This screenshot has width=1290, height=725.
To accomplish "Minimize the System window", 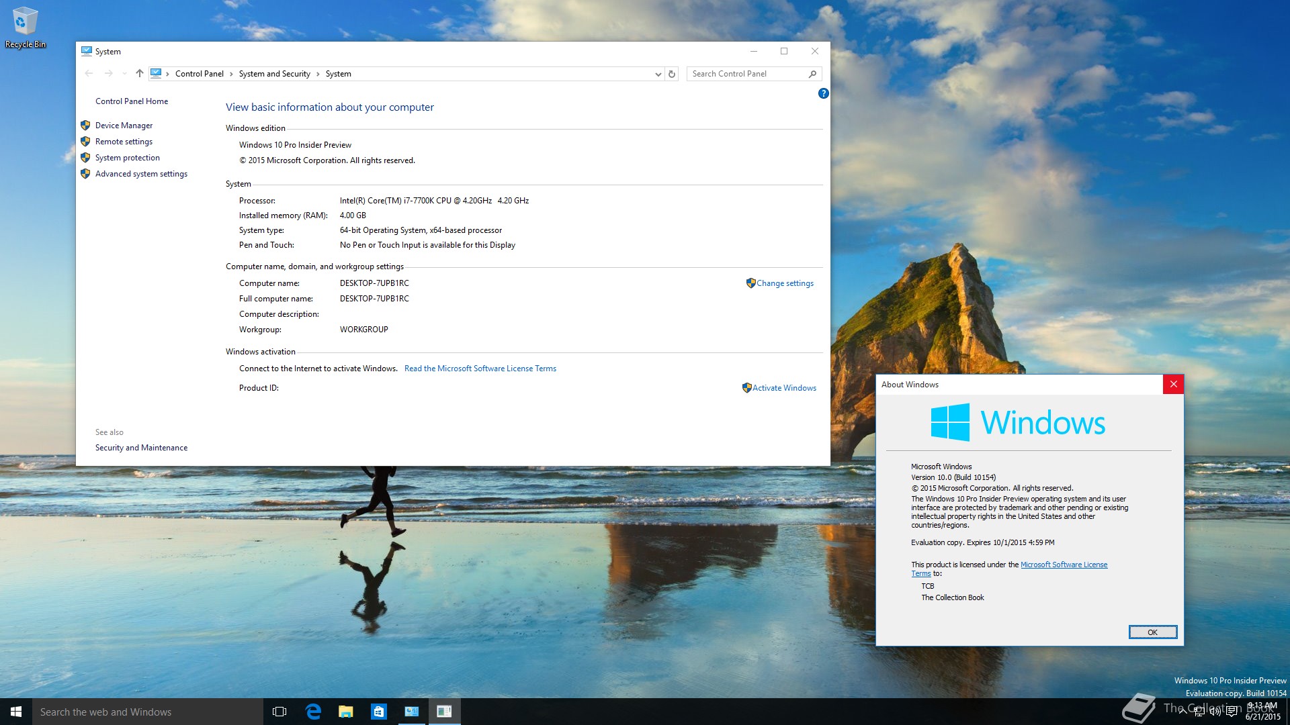I will click(x=753, y=51).
